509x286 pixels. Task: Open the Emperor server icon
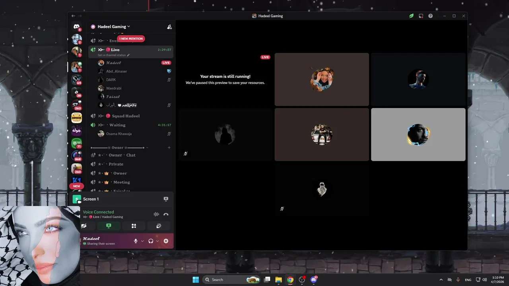(x=76, y=118)
